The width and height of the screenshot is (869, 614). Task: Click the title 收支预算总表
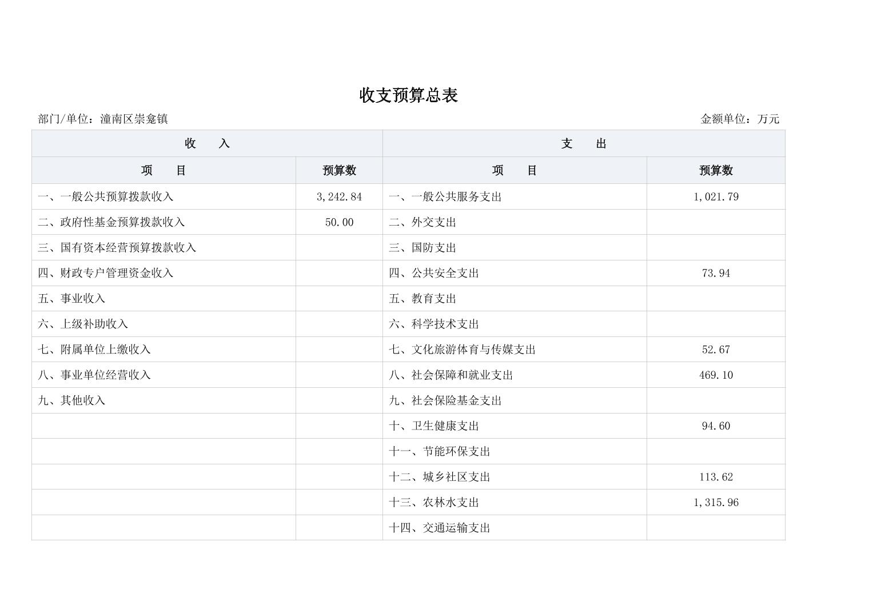(x=408, y=95)
